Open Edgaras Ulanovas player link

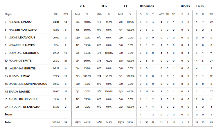pyautogui.click(x=24, y=107)
